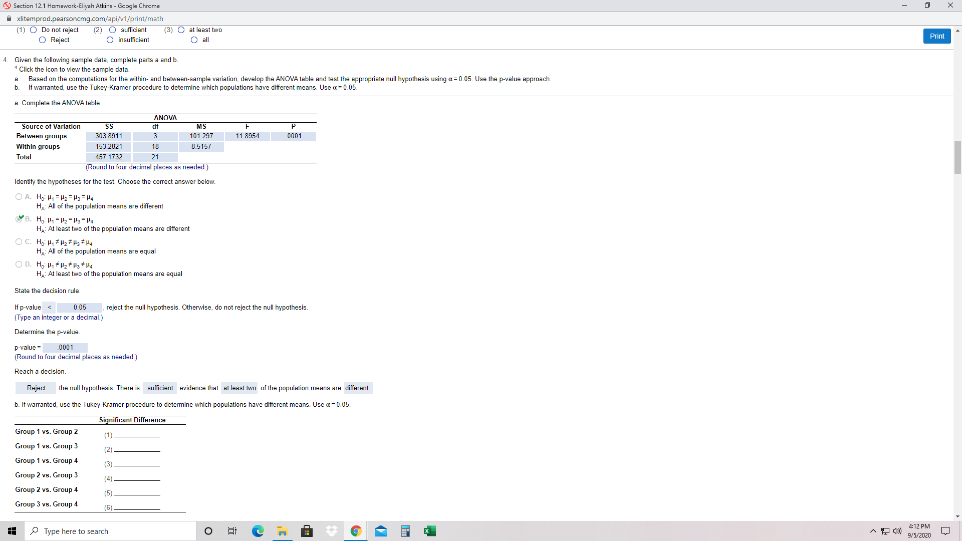The height and width of the screenshot is (541, 962).
Task: Select the Google Chrome taskbar icon
Action: click(x=355, y=531)
